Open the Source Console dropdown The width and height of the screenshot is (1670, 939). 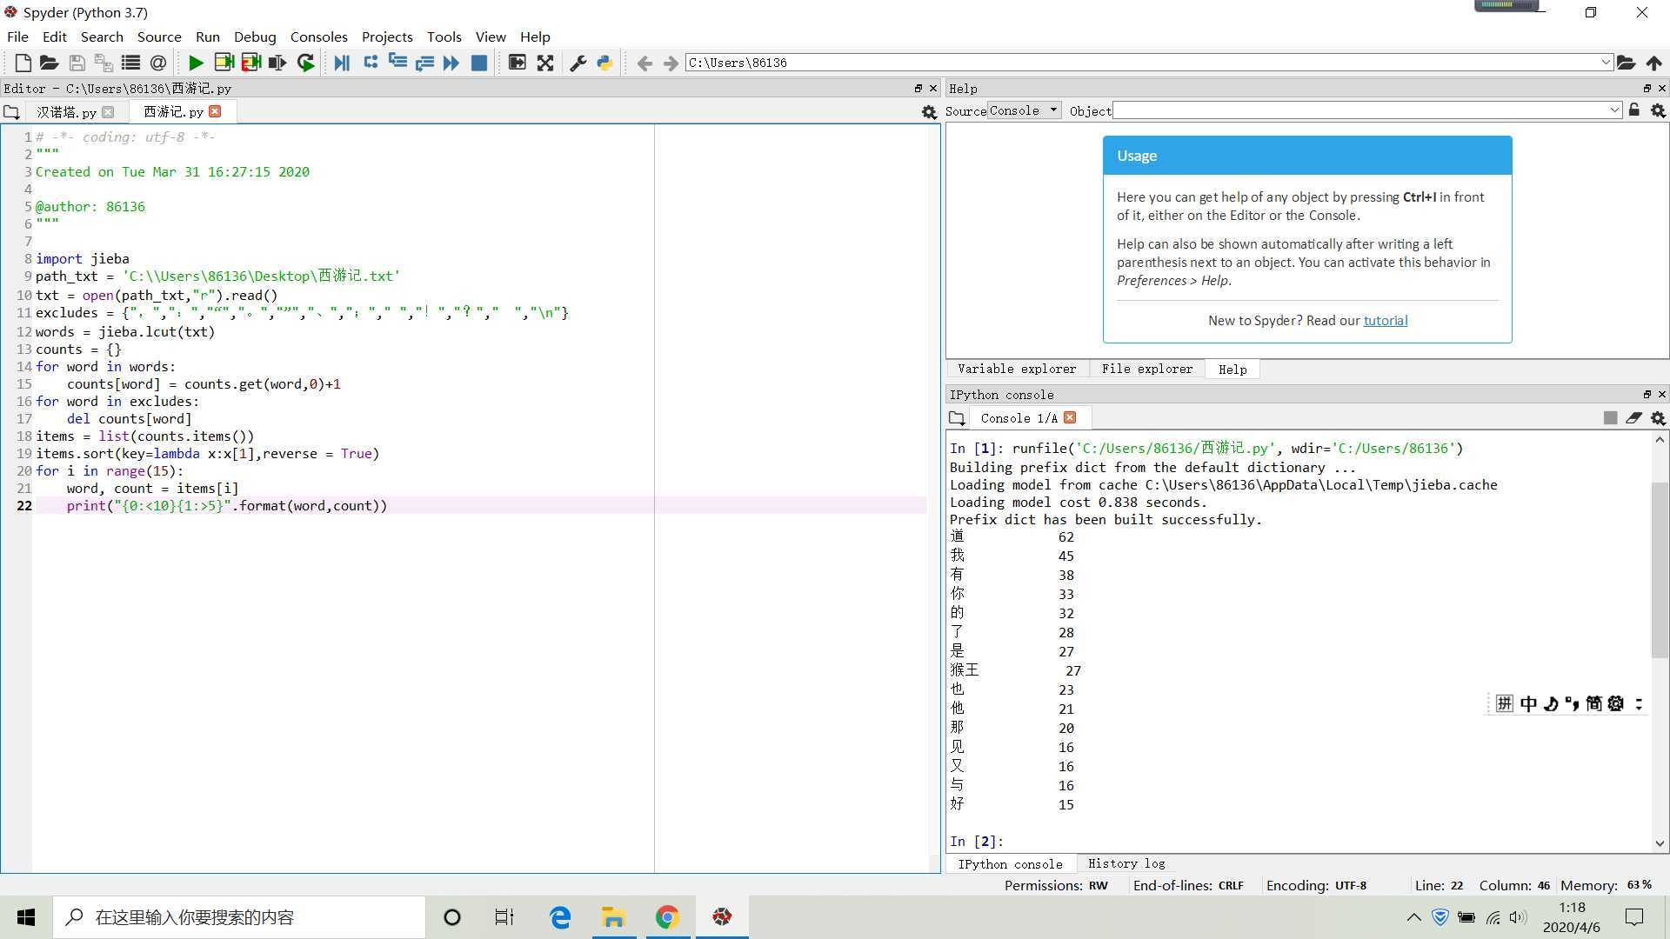click(1025, 110)
